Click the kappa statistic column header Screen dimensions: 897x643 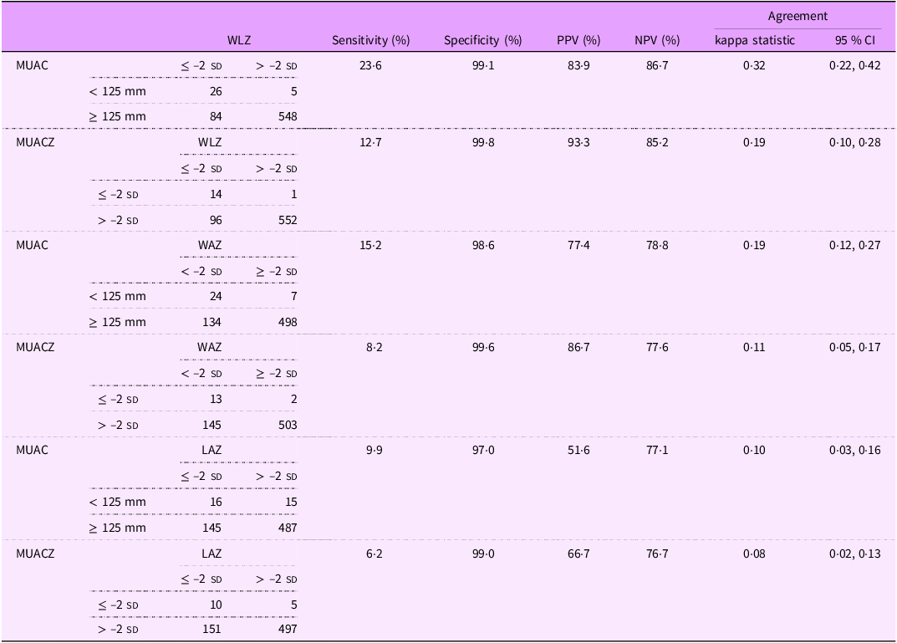pyautogui.click(x=754, y=40)
